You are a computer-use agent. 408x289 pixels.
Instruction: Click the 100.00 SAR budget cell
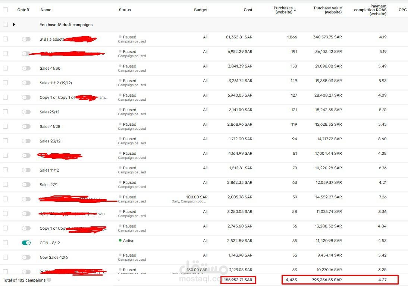[x=197, y=197]
